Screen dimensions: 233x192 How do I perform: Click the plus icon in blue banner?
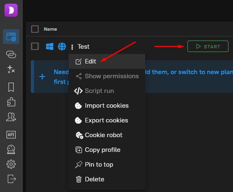tap(42, 77)
